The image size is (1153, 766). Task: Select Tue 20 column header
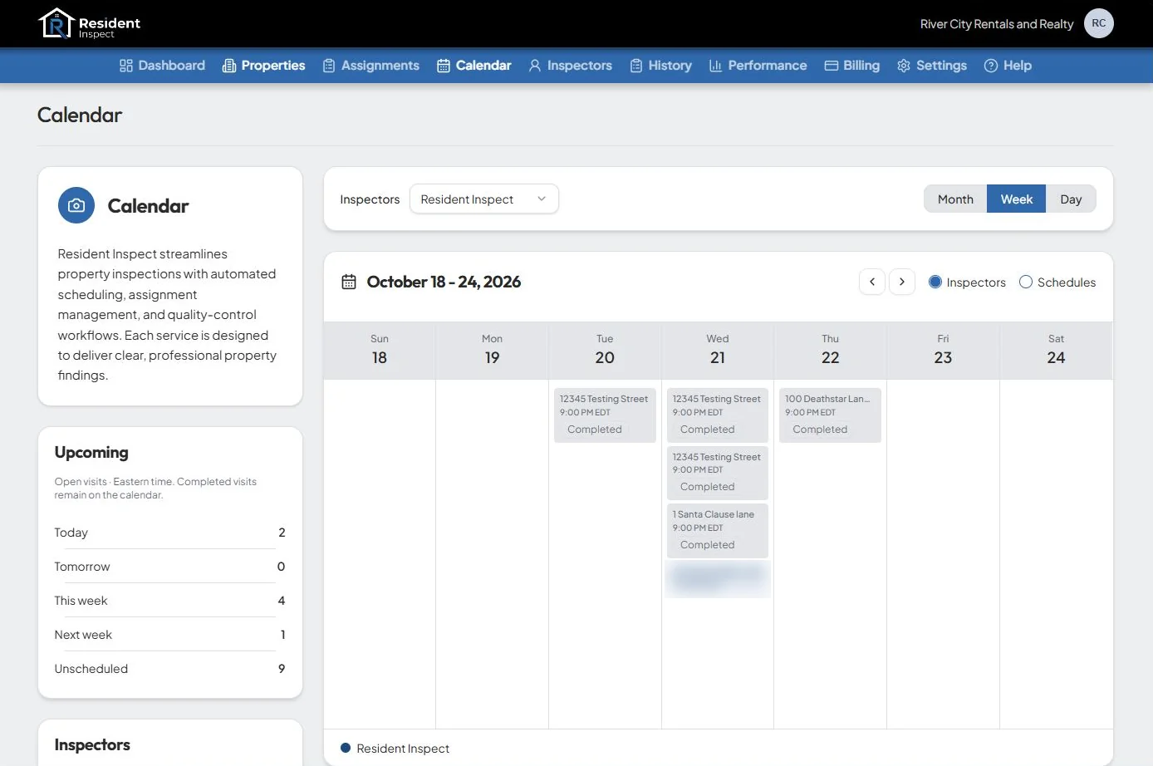tap(605, 350)
